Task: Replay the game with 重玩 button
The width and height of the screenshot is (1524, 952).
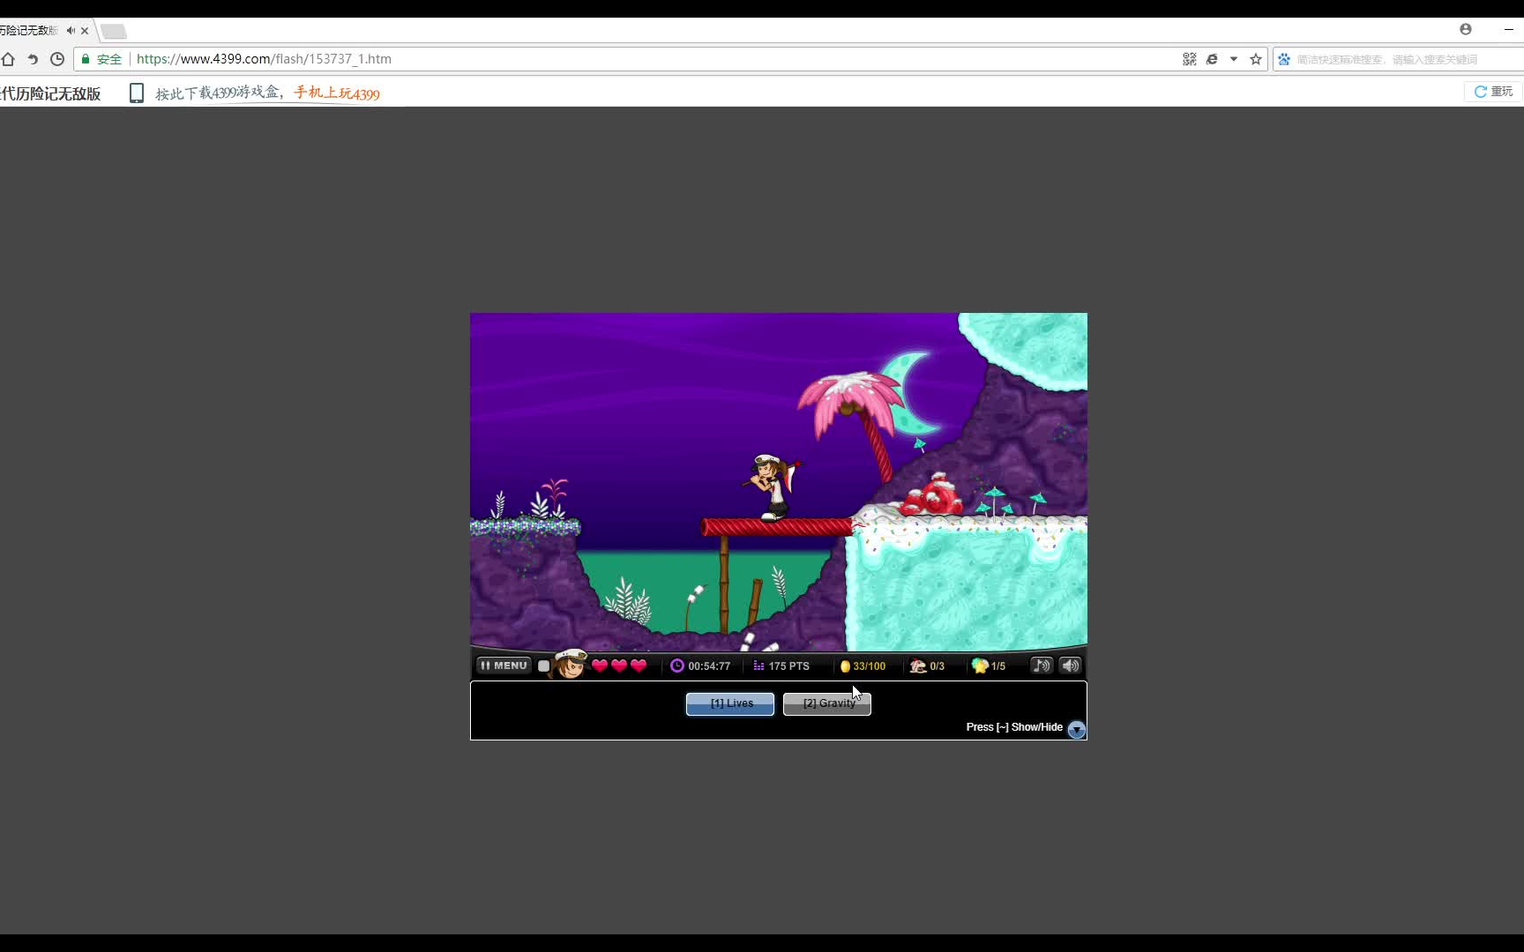Action: 1493,92
